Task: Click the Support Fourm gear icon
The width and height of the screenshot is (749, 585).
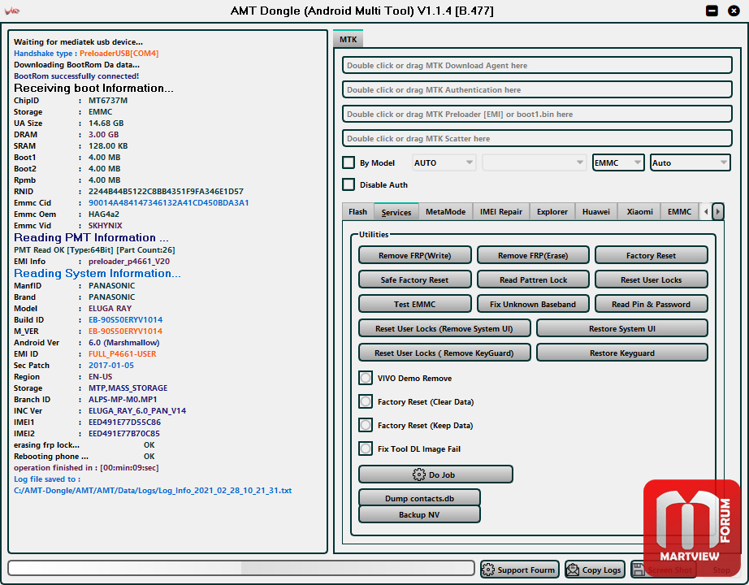Action: click(x=488, y=570)
